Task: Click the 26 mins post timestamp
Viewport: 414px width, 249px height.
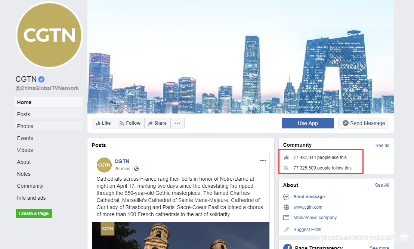Action: pos(122,168)
